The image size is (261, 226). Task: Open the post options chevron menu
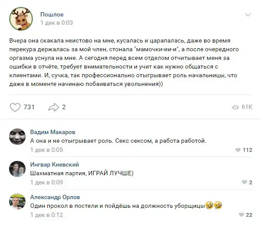pos(248,15)
